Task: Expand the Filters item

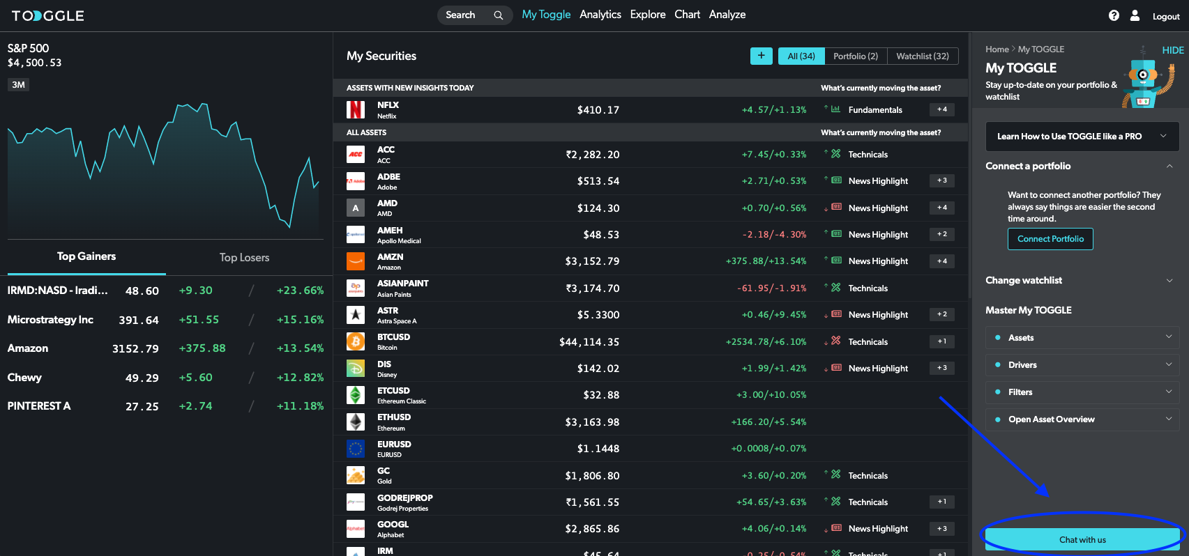Action: tap(1082, 392)
